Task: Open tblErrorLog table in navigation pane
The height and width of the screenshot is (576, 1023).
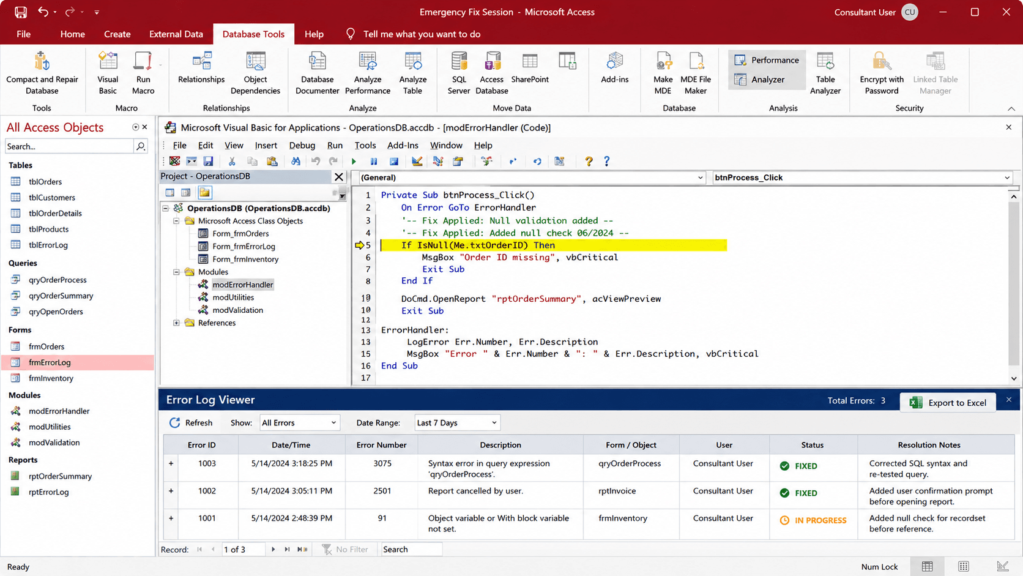Action: (48, 245)
